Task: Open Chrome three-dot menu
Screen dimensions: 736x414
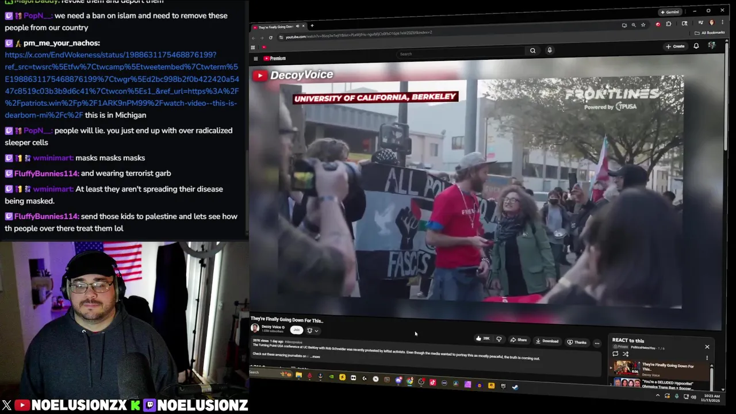Action: [x=722, y=22]
